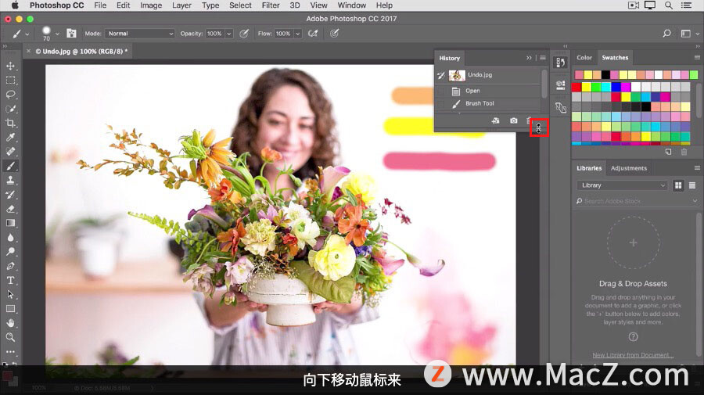
Task: Select the Quick Selection tool
Action: click(10, 109)
